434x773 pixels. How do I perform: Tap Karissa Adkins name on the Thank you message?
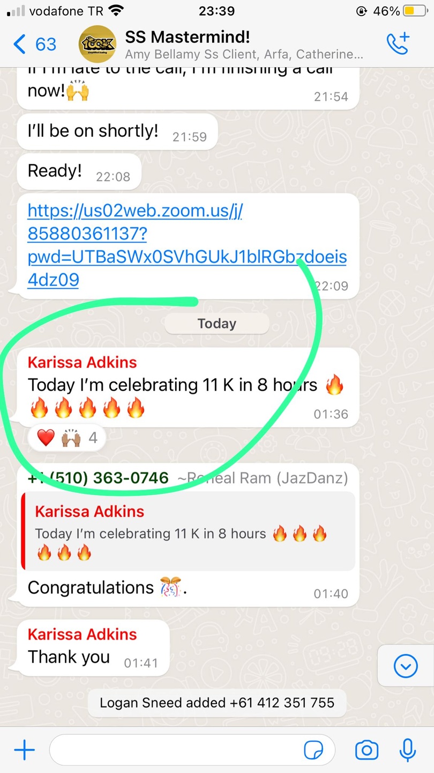pos(83,634)
